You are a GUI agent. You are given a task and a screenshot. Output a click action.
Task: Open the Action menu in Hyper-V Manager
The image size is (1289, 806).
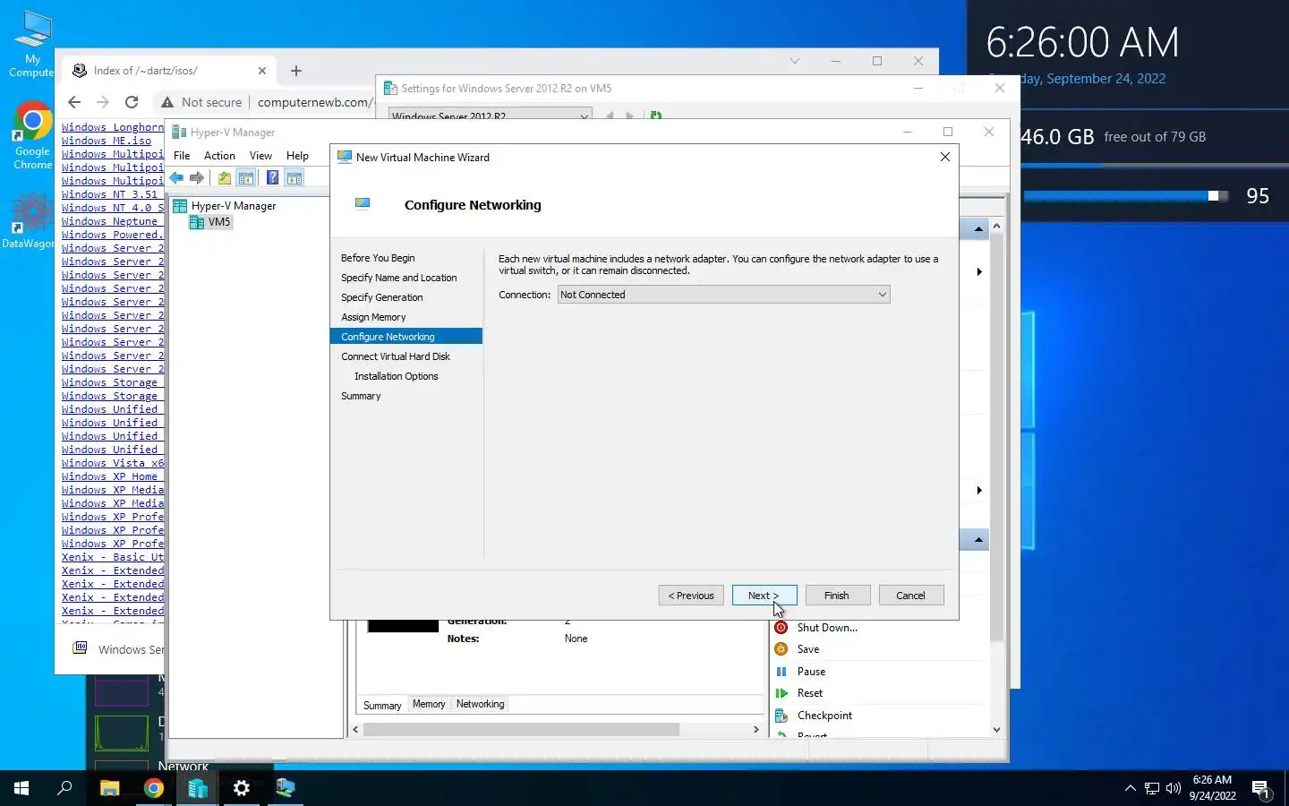(x=219, y=156)
